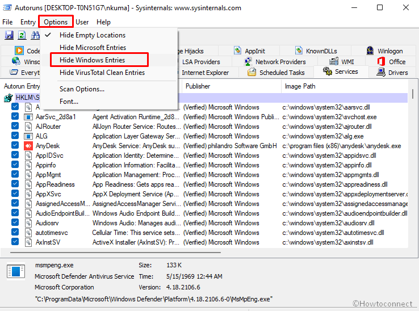Image resolution: width=419 pixels, height=311 pixels.
Task: Disable the AnyDesk autorun checkbox
Action: tap(15, 145)
